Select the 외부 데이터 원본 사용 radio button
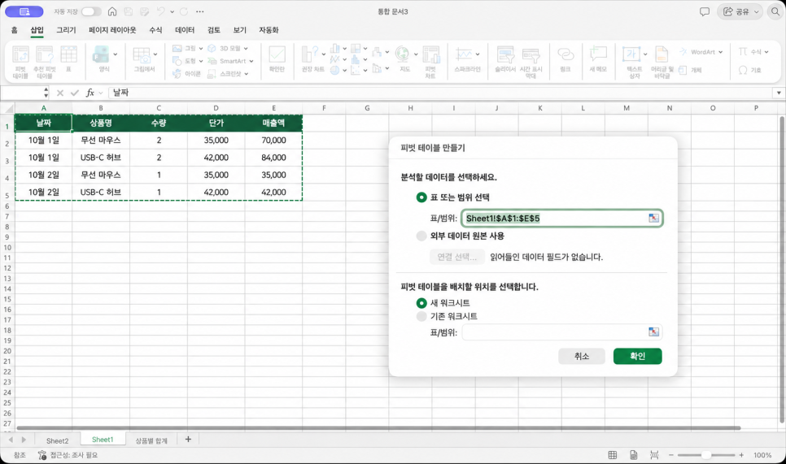The height and width of the screenshot is (464, 786). click(421, 236)
